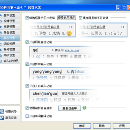Click the 应用 button
Screen dimensions: 130x130
[121, 126]
